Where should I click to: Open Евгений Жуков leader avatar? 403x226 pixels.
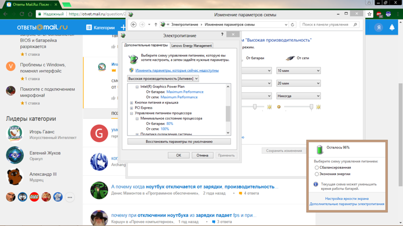15,155
